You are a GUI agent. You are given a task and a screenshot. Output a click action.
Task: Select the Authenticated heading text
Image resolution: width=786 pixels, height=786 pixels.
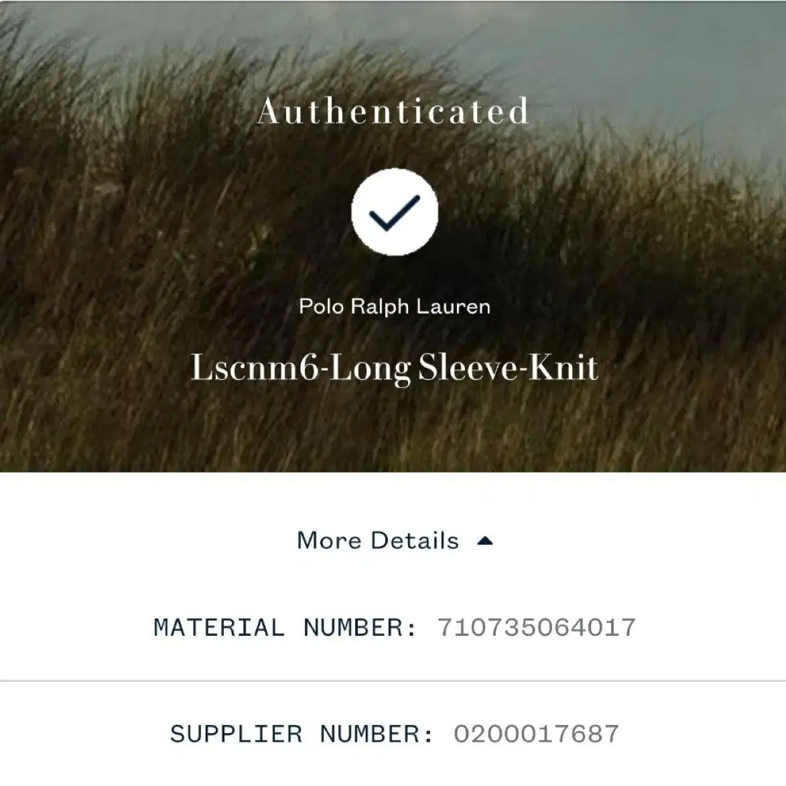tap(393, 111)
